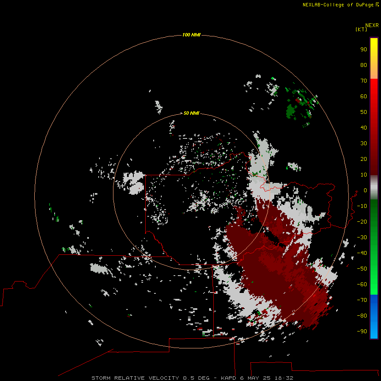Pick the gray near-zero segment of the color bar
Screen dimensions: 381x381
(x=374, y=188)
